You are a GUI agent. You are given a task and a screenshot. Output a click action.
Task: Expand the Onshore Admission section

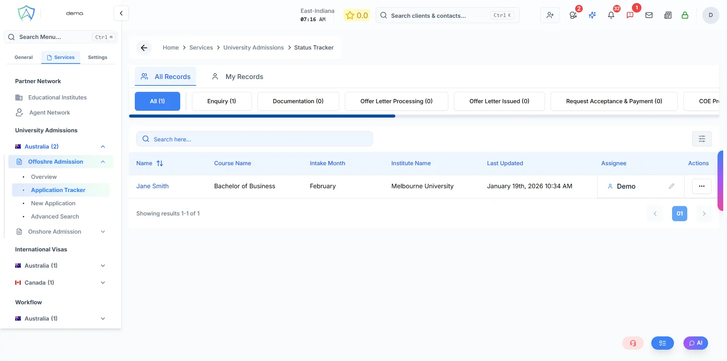pos(103,232)
